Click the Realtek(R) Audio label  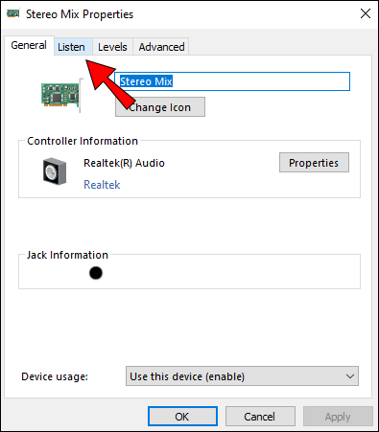pos(124,163)
